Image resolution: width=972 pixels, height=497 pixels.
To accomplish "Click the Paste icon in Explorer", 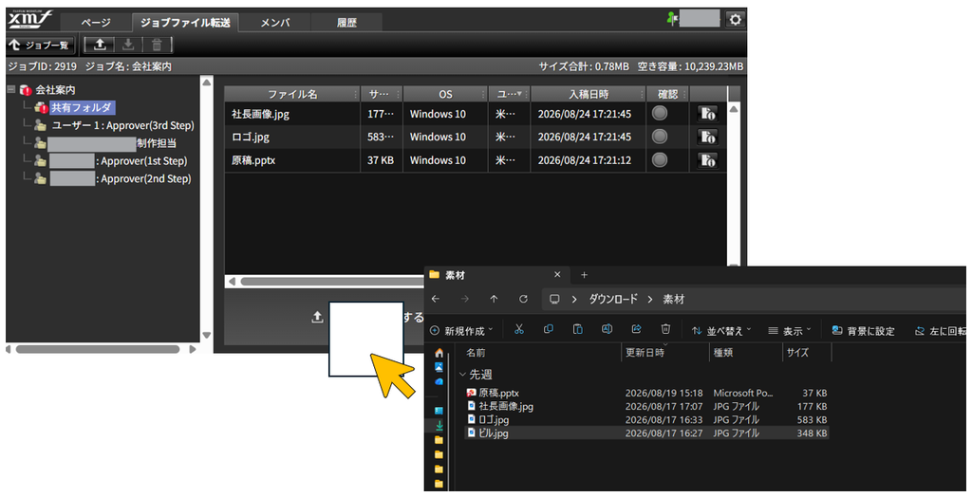I will (x=577, y=330).
